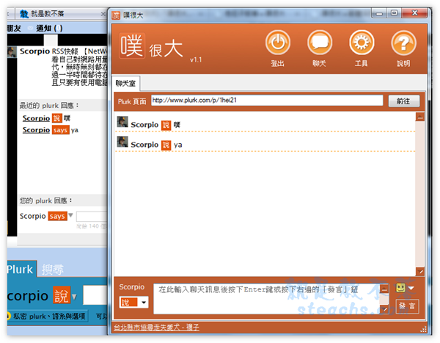Click the message box scroll up arrow
The width and height of the screenshot is (440, 343).
tap(384, 289)
